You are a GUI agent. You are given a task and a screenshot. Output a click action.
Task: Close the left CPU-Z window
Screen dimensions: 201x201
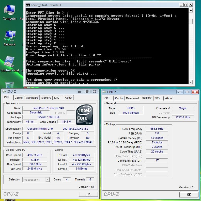coord(95,92)
